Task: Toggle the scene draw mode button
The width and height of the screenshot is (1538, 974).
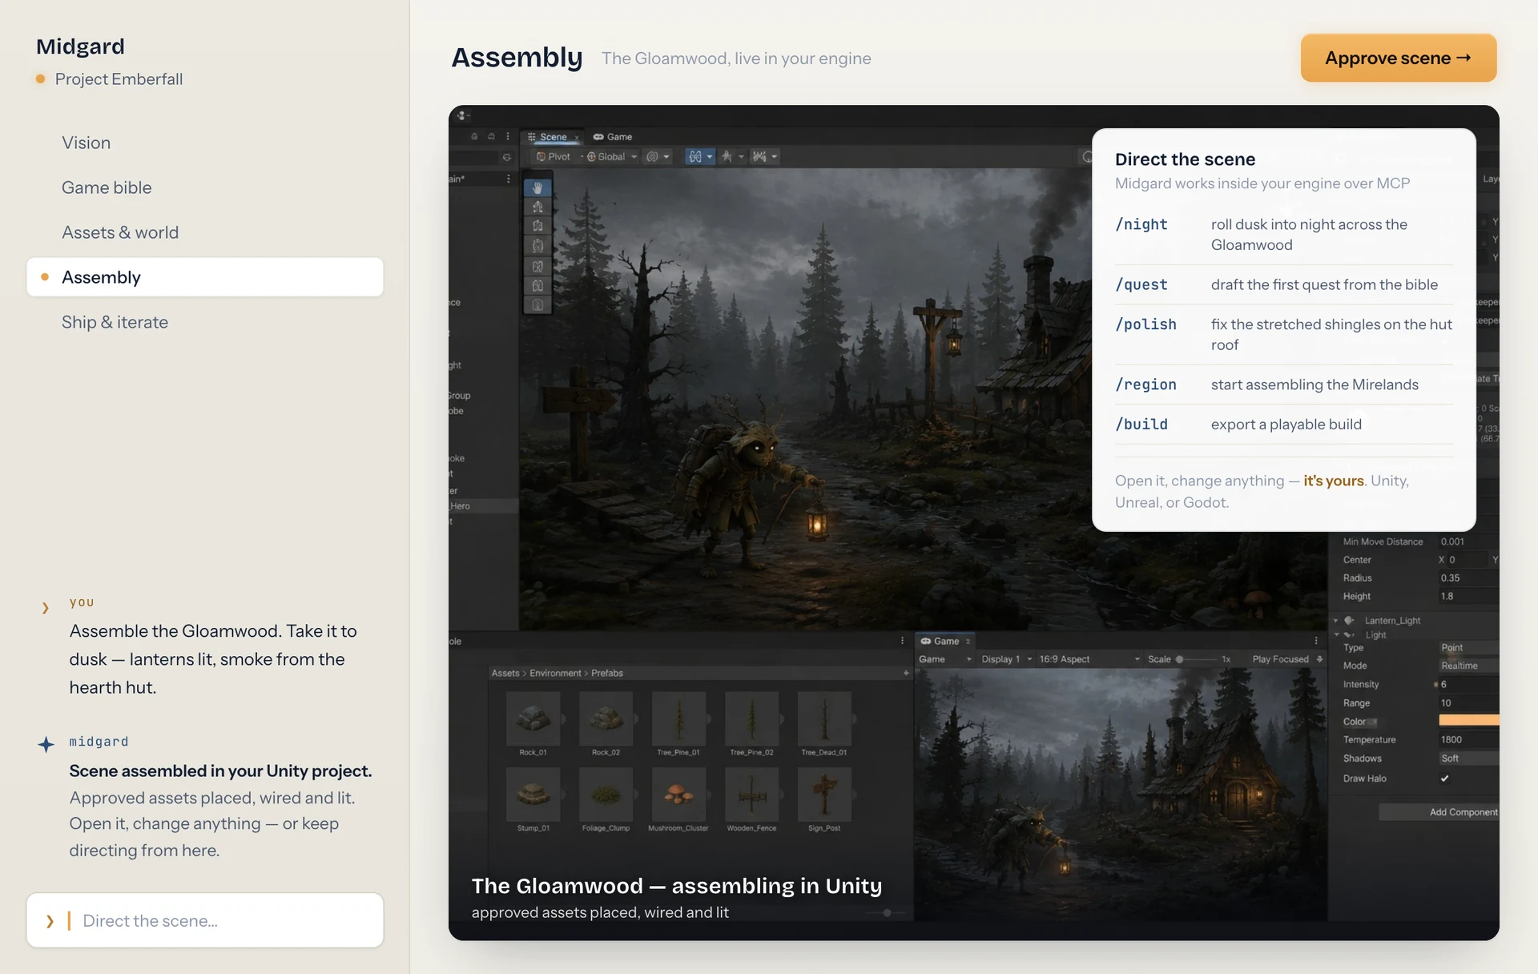Action: click(652, 157)
